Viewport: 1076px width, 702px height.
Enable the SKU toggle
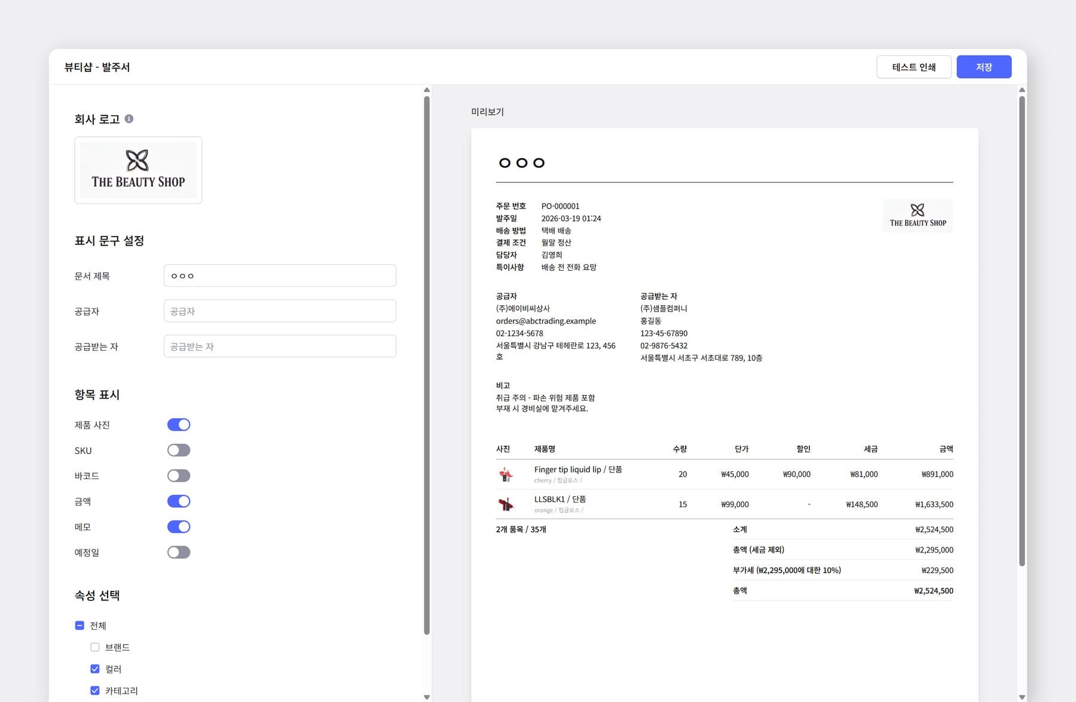[179, 450]
